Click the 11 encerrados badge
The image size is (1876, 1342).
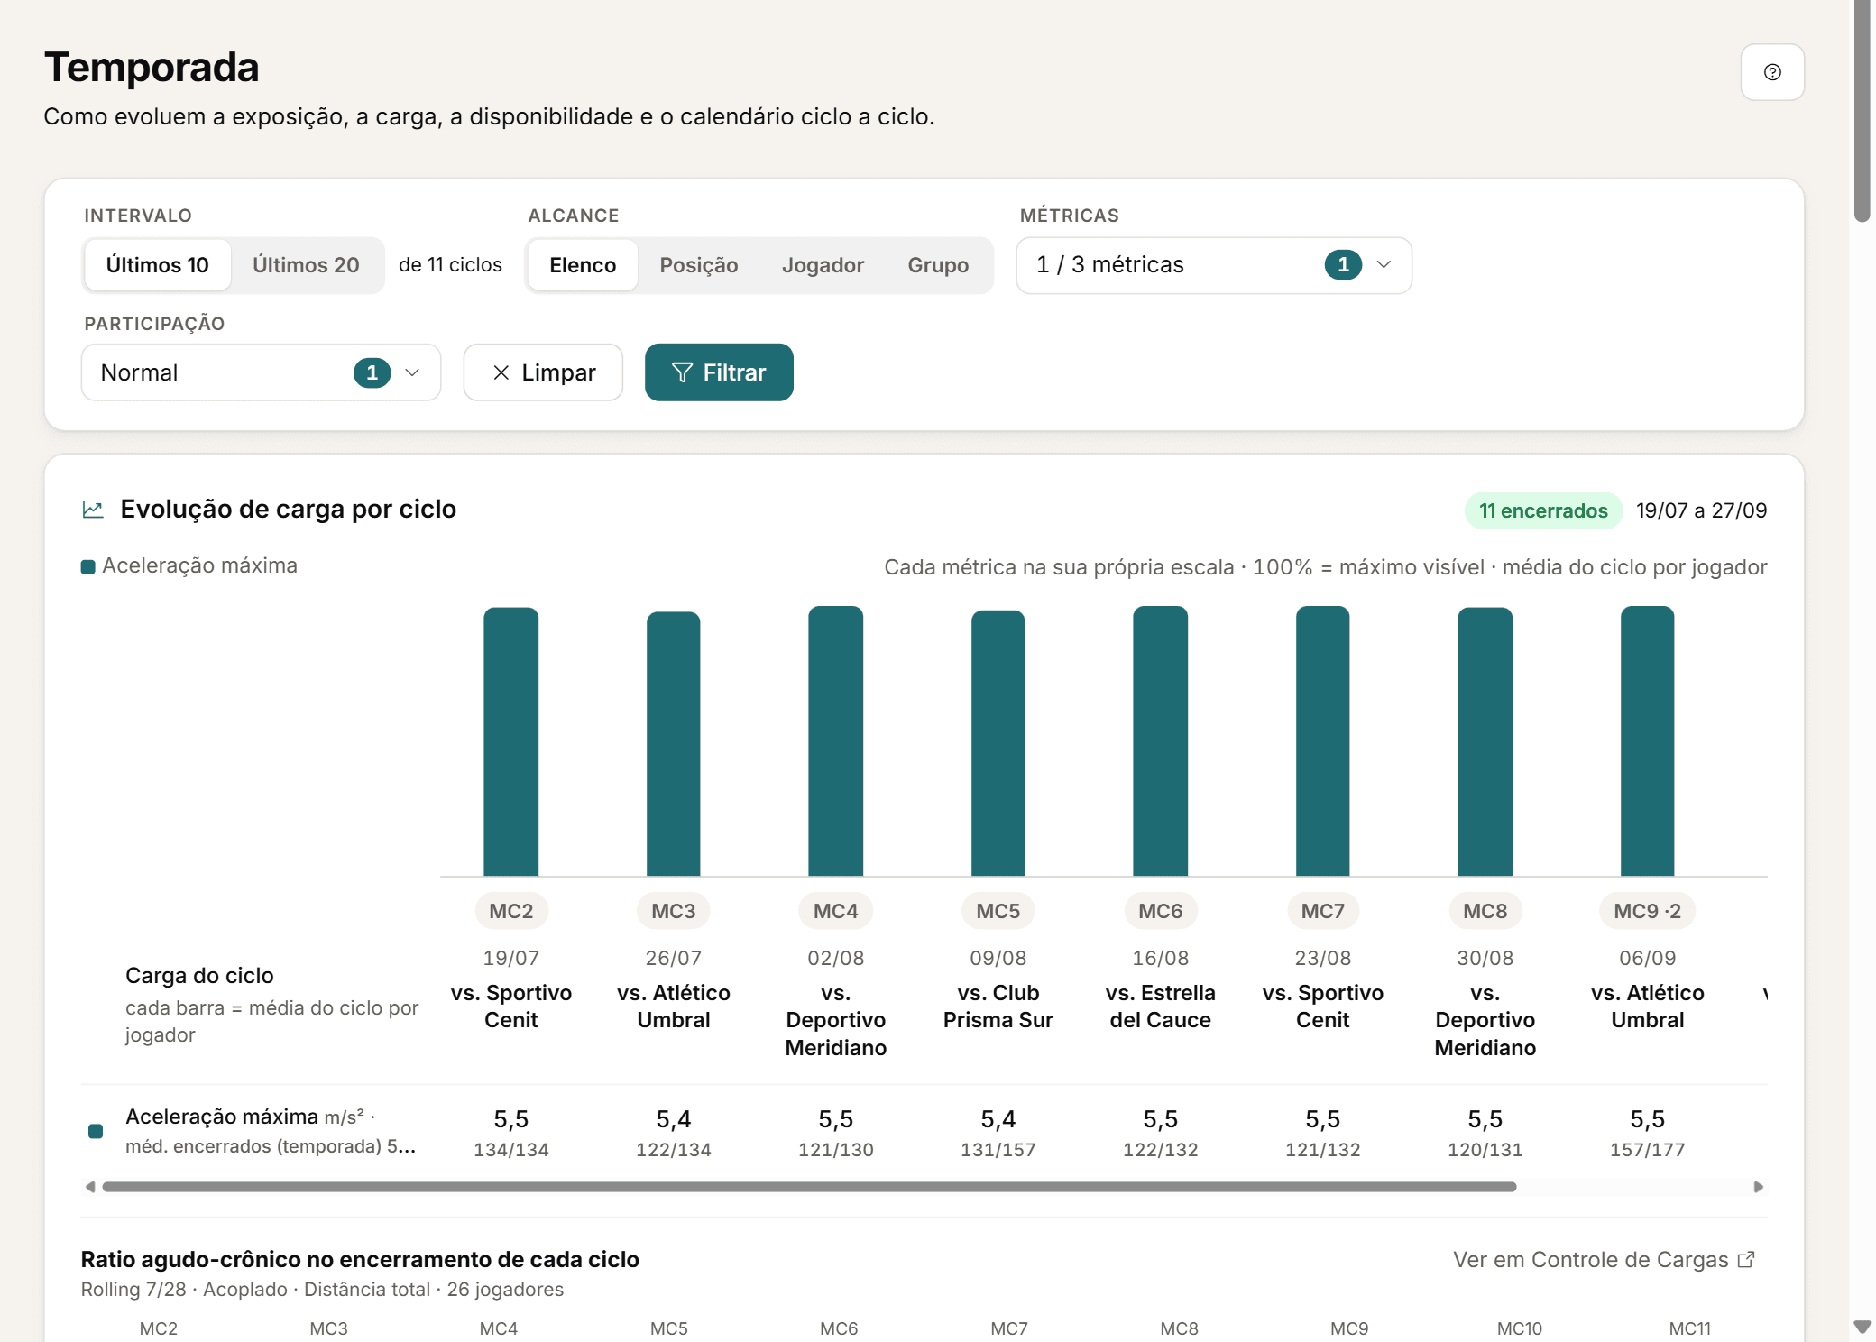(1543, 510)
